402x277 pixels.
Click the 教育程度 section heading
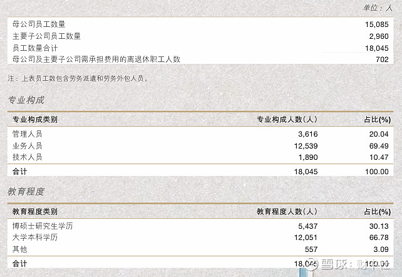coord(26,192)
